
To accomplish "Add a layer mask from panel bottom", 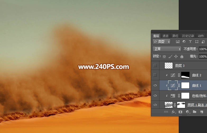I will tap(180, 112).
